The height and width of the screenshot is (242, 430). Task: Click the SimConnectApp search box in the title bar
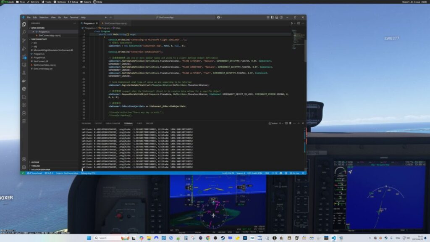[165, 17]
